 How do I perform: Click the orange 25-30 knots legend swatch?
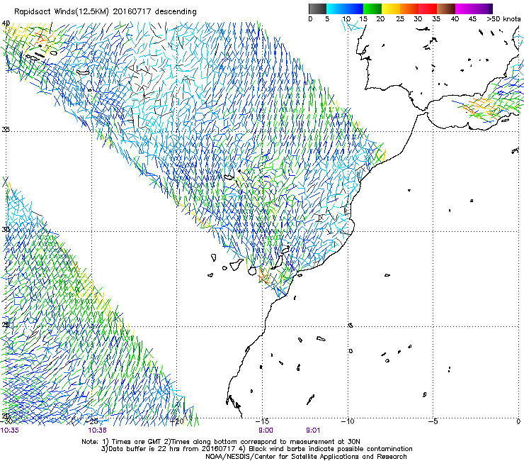coord(409,9)
